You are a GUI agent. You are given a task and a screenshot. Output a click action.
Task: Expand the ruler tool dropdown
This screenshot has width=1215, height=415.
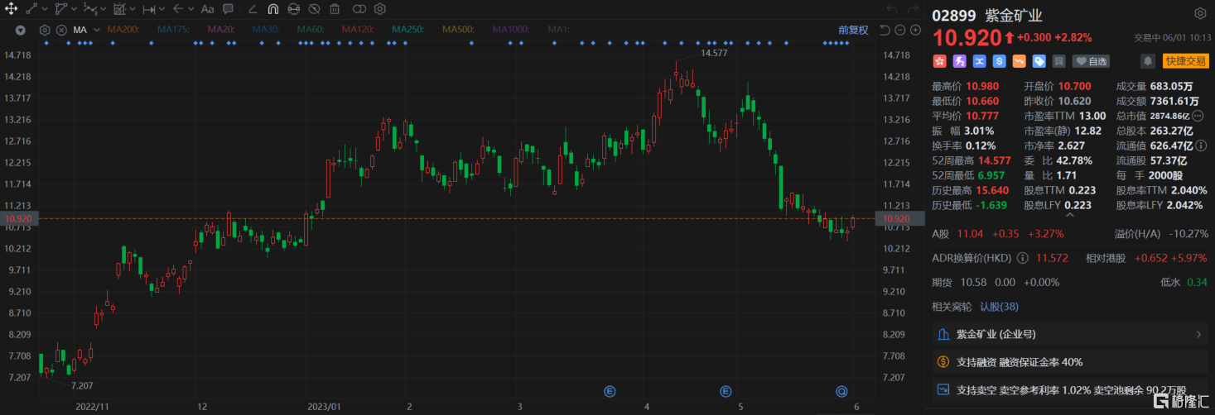(162, 9)
